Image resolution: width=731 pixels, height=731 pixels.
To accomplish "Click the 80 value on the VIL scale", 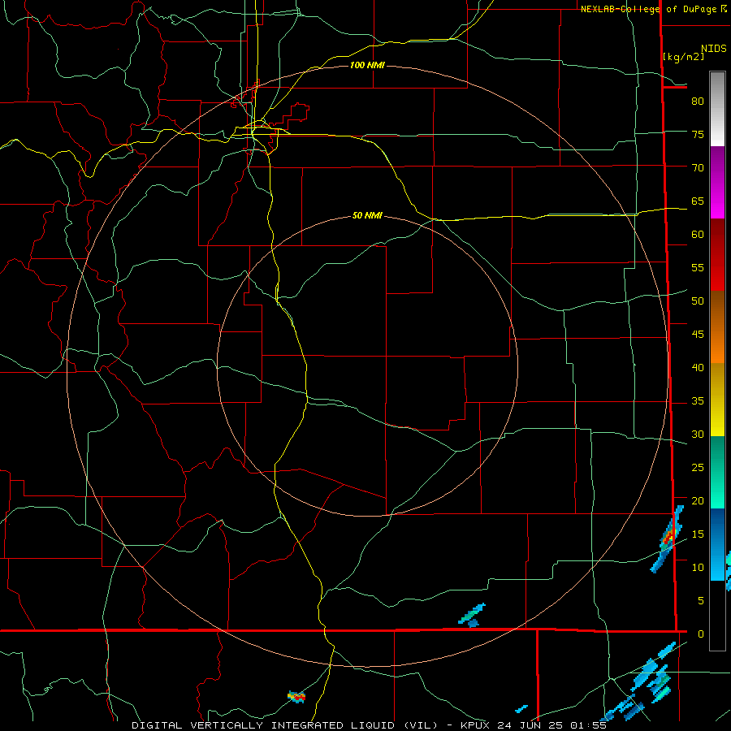I will click(x=698, y=102).
